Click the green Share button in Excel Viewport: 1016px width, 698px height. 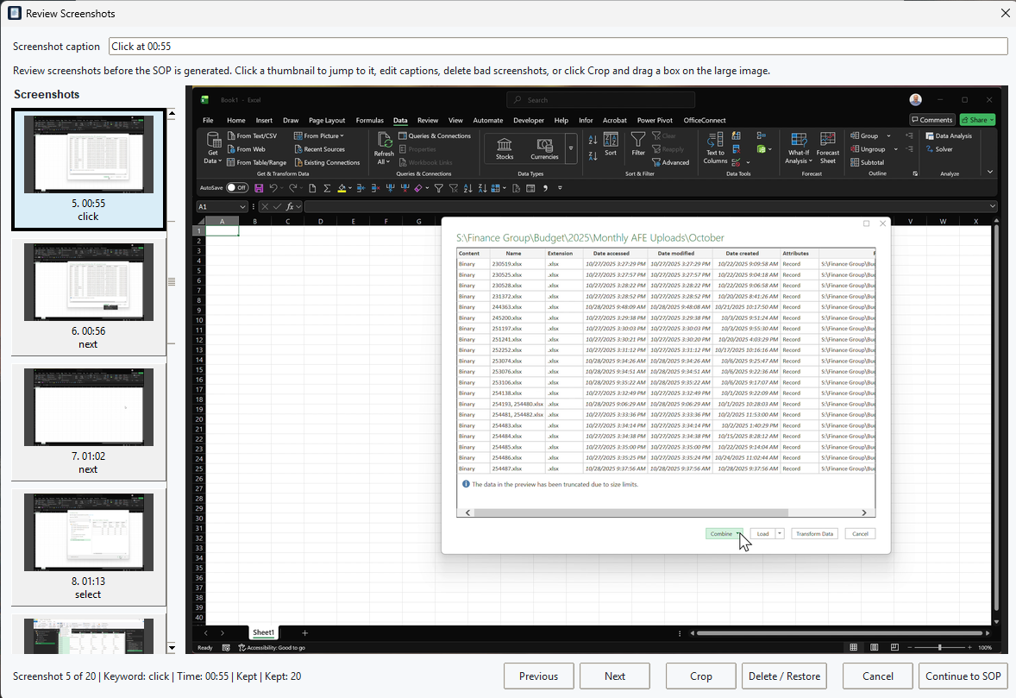point(977,120)
